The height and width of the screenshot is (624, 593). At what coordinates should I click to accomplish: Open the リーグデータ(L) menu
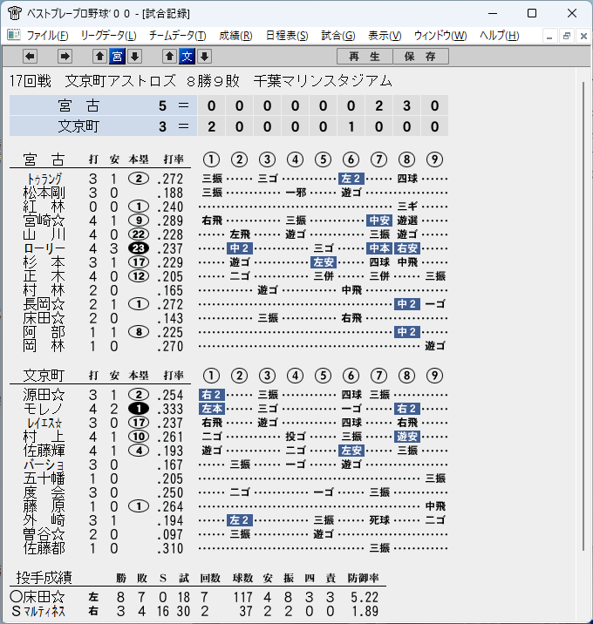pyautogui.click(x=108, y=36)
